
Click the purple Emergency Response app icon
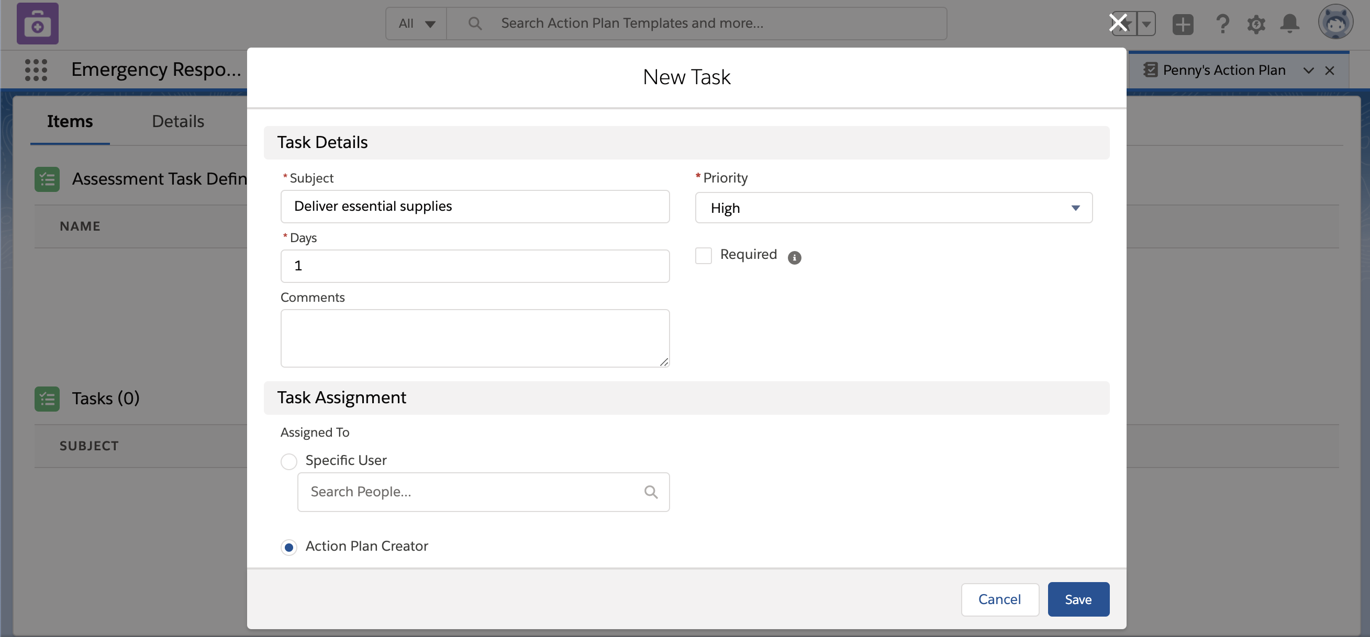(37, 24)
